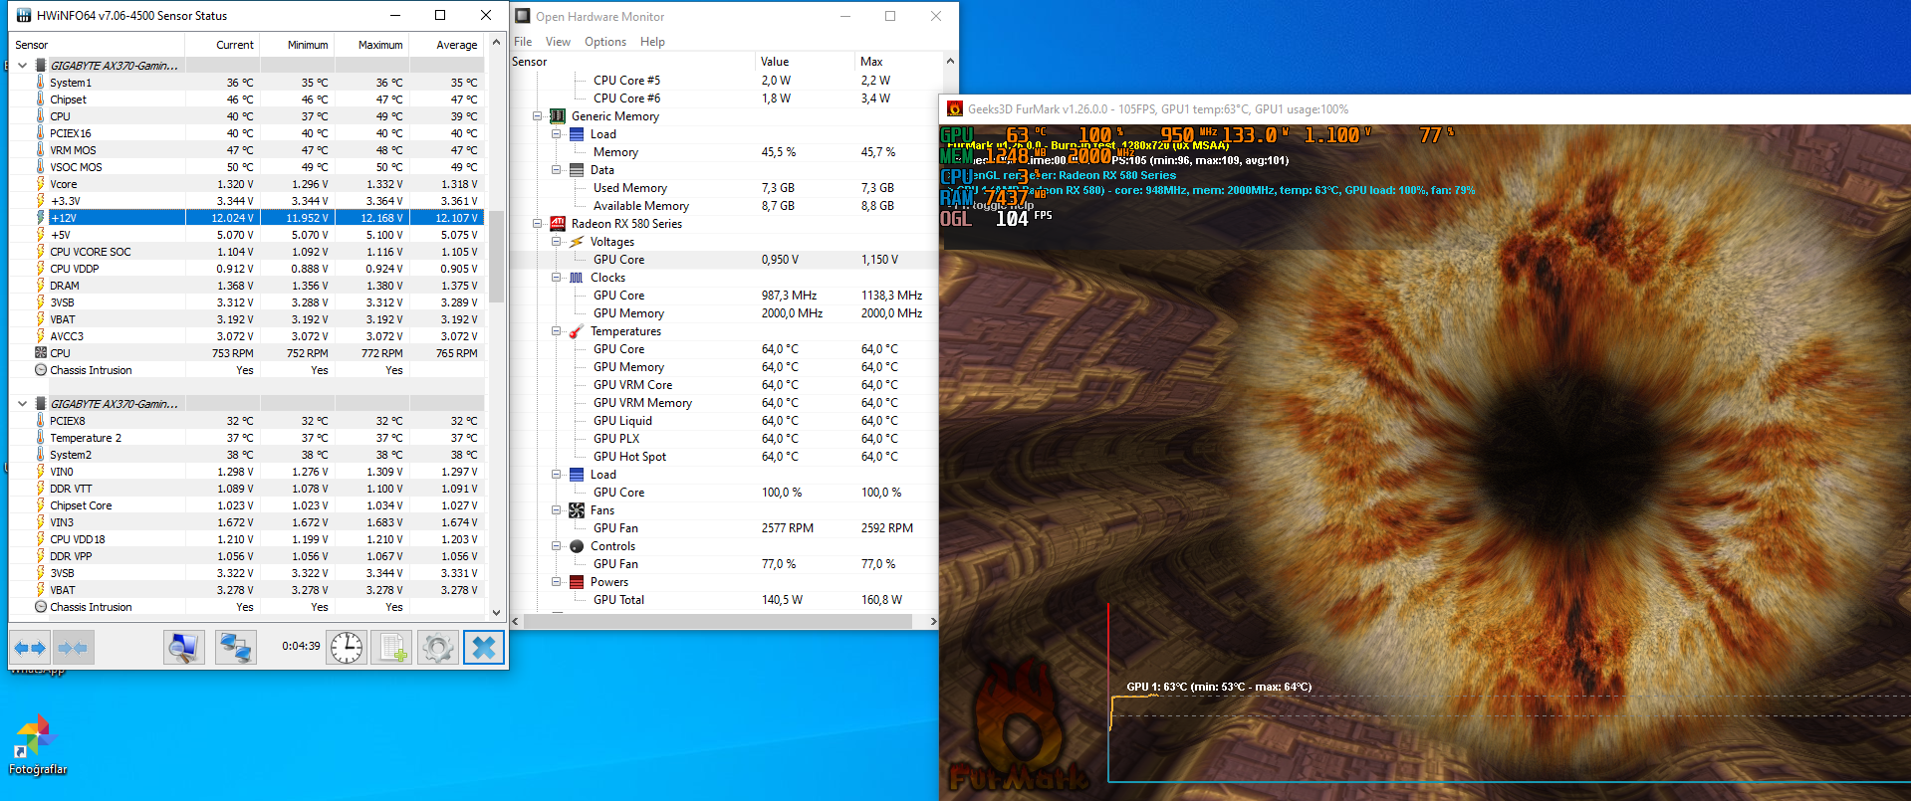Screen dimensions: 1911x801
Task: Collapse the Radeon RX 580 Series node
Action: pyautogui.click(x=538, y=224)
